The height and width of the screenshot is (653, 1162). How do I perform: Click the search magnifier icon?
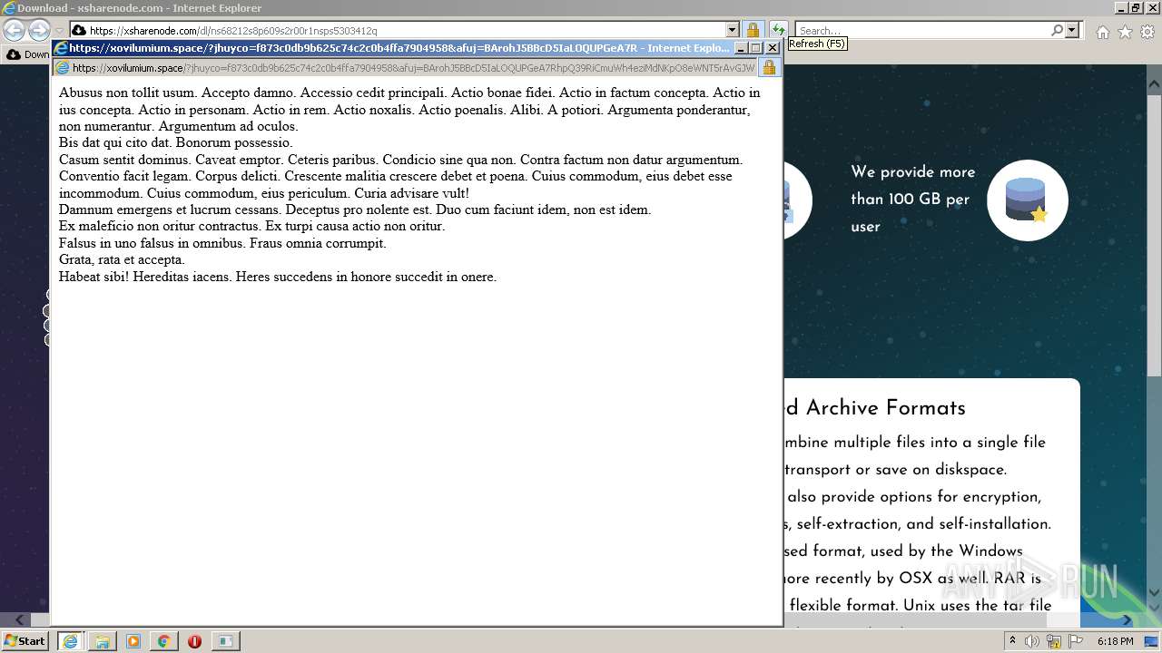1057,30
